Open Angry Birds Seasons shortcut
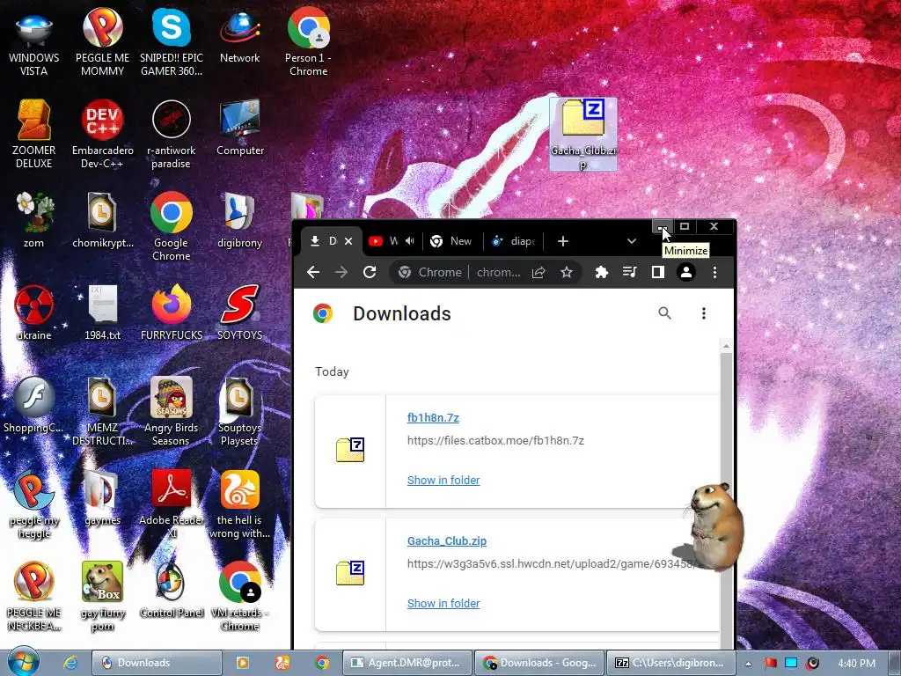This screenshot has width=901, height=676. pos(172,412)
